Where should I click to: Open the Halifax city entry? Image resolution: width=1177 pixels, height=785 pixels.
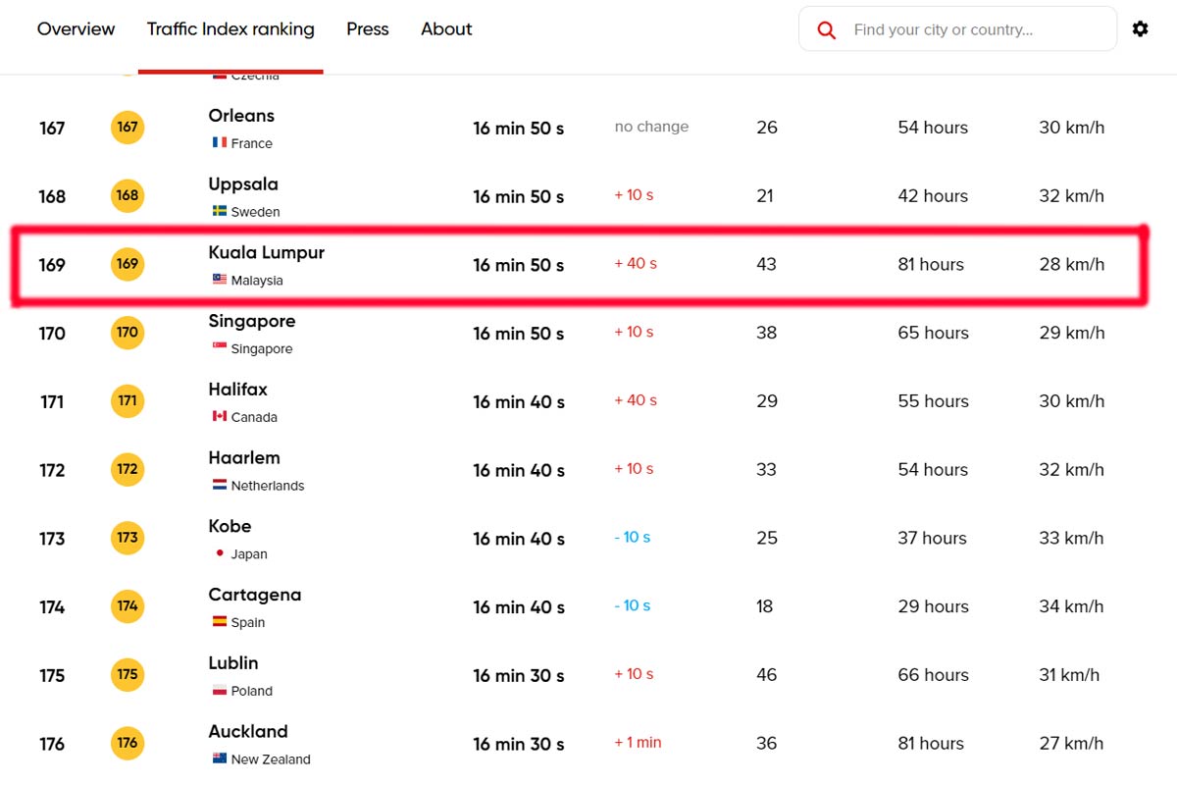(237, 390)
